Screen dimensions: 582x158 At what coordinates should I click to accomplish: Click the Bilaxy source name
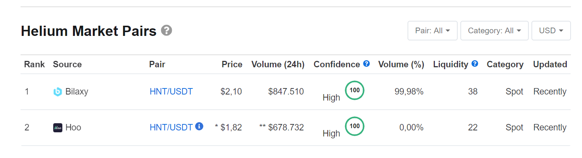(x=76, y=91)
